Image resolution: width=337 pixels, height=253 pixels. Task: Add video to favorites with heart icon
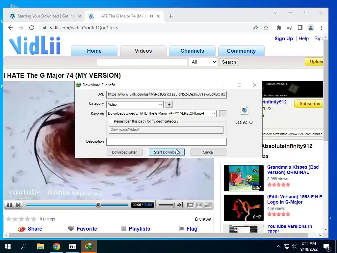71,228
